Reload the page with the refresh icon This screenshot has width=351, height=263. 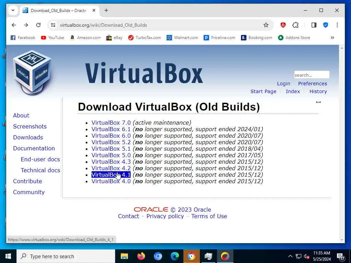(x=38, y=25)
